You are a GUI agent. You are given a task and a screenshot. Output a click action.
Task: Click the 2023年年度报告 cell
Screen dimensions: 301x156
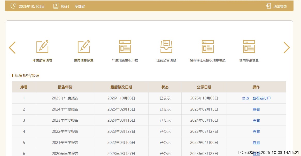[x=65, y=121]
